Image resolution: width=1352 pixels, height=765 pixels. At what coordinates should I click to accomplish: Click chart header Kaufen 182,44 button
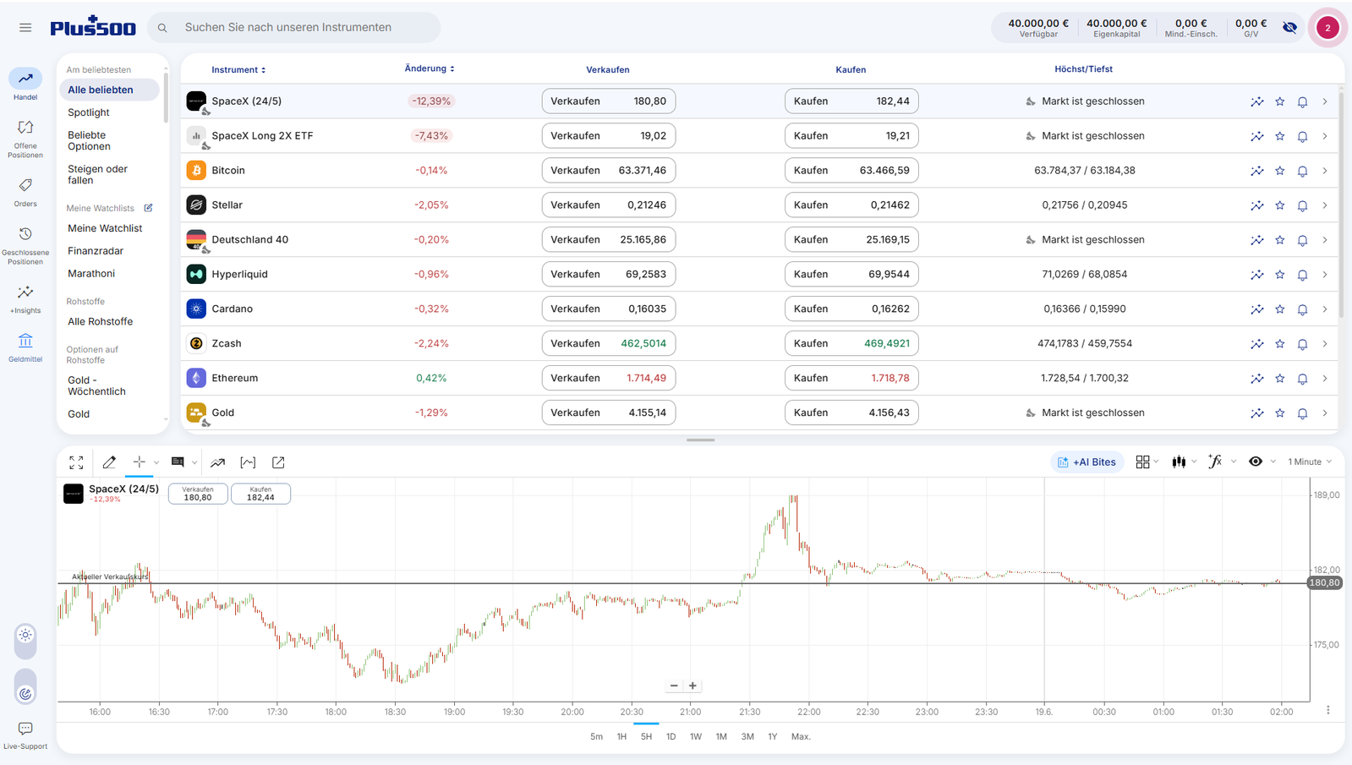(260, 494)
